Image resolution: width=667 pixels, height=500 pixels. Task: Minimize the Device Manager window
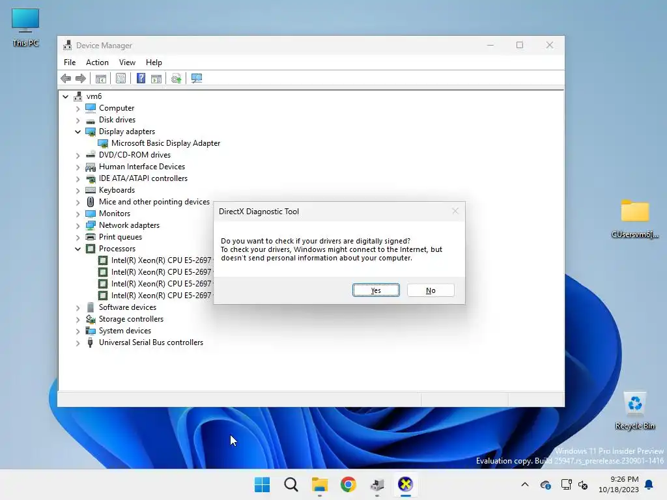pos(490,45)
